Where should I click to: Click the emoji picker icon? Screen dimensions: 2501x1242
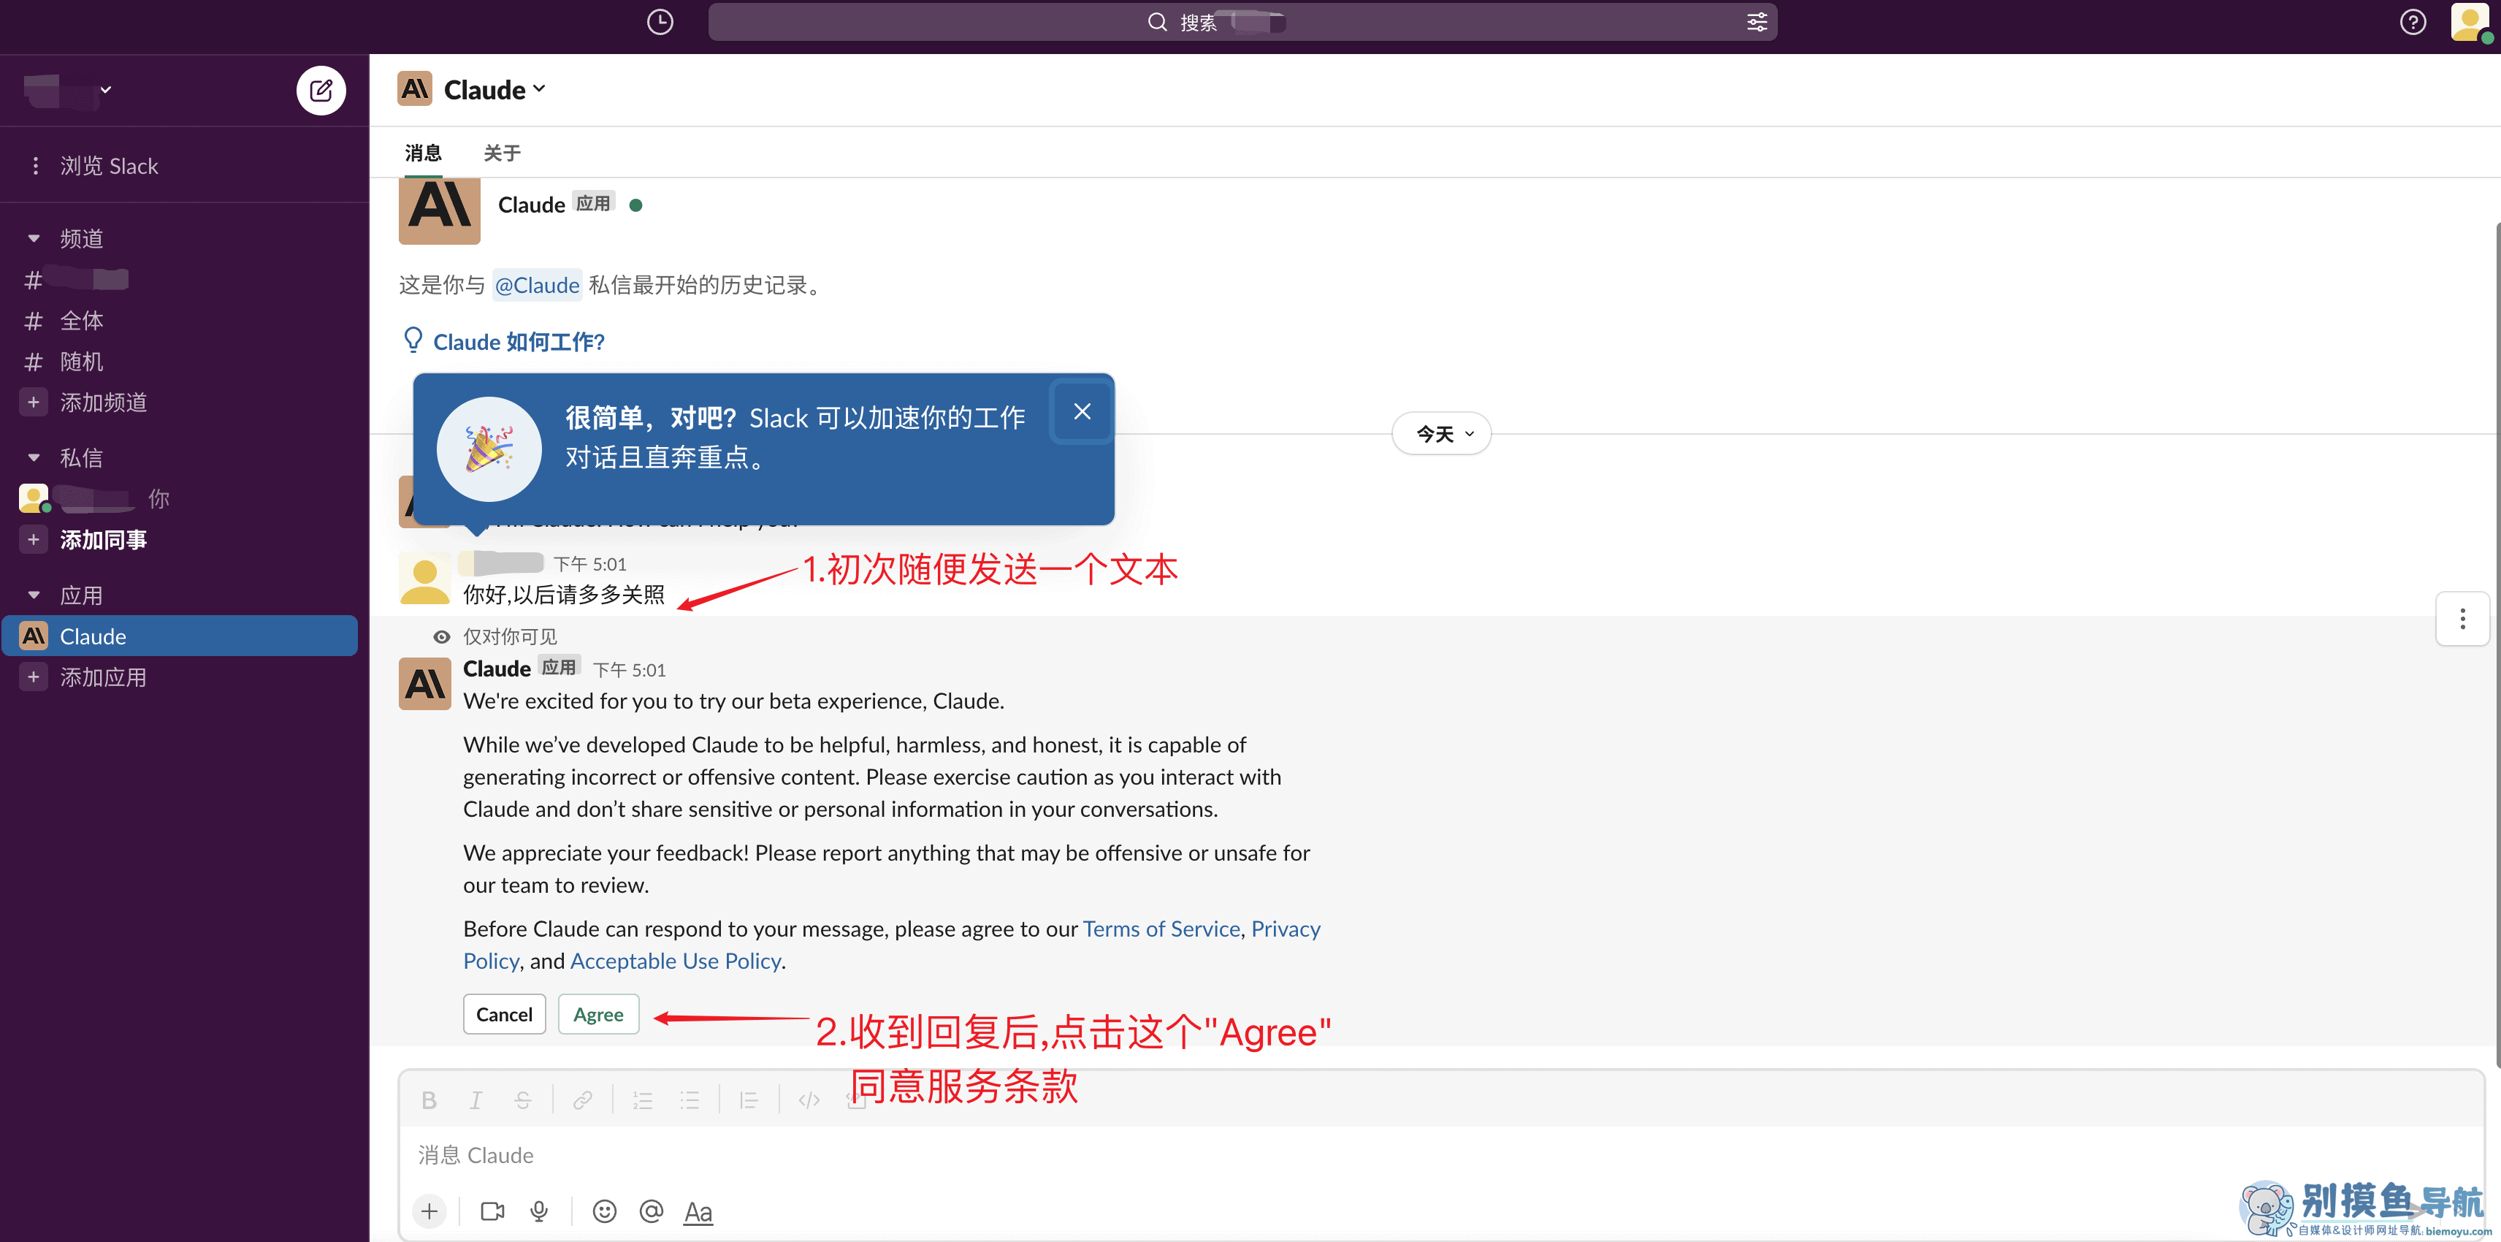tap(604, 1211)
